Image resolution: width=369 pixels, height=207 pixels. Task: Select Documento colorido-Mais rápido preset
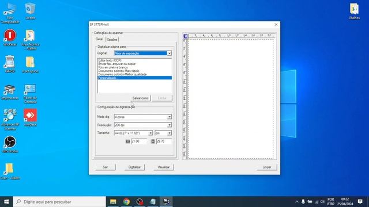click(x=119, y=71)
